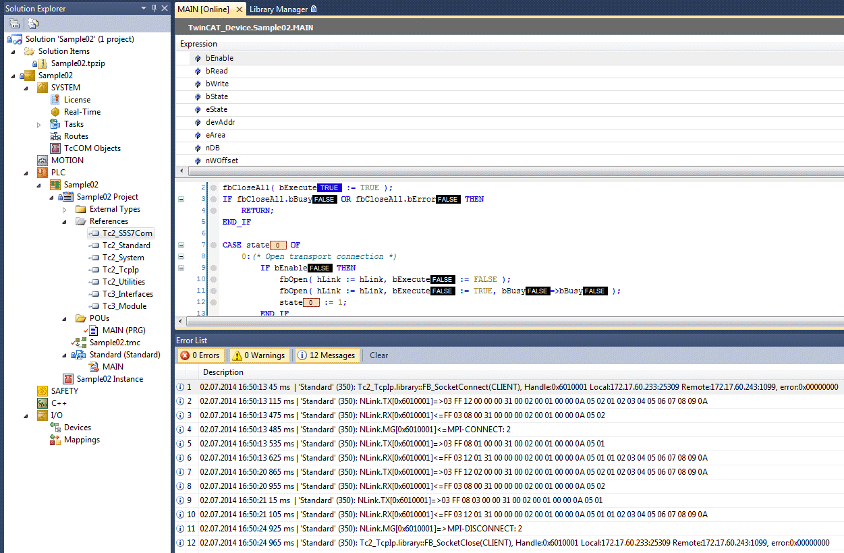Click Properties icon in Solution Explorer toolbar
This screenshot has width=844, height=553.
(13, 24)
